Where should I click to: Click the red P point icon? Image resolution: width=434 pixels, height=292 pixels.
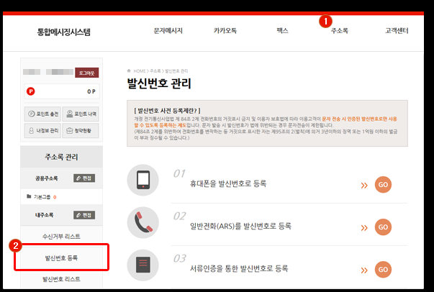(30, 91)
